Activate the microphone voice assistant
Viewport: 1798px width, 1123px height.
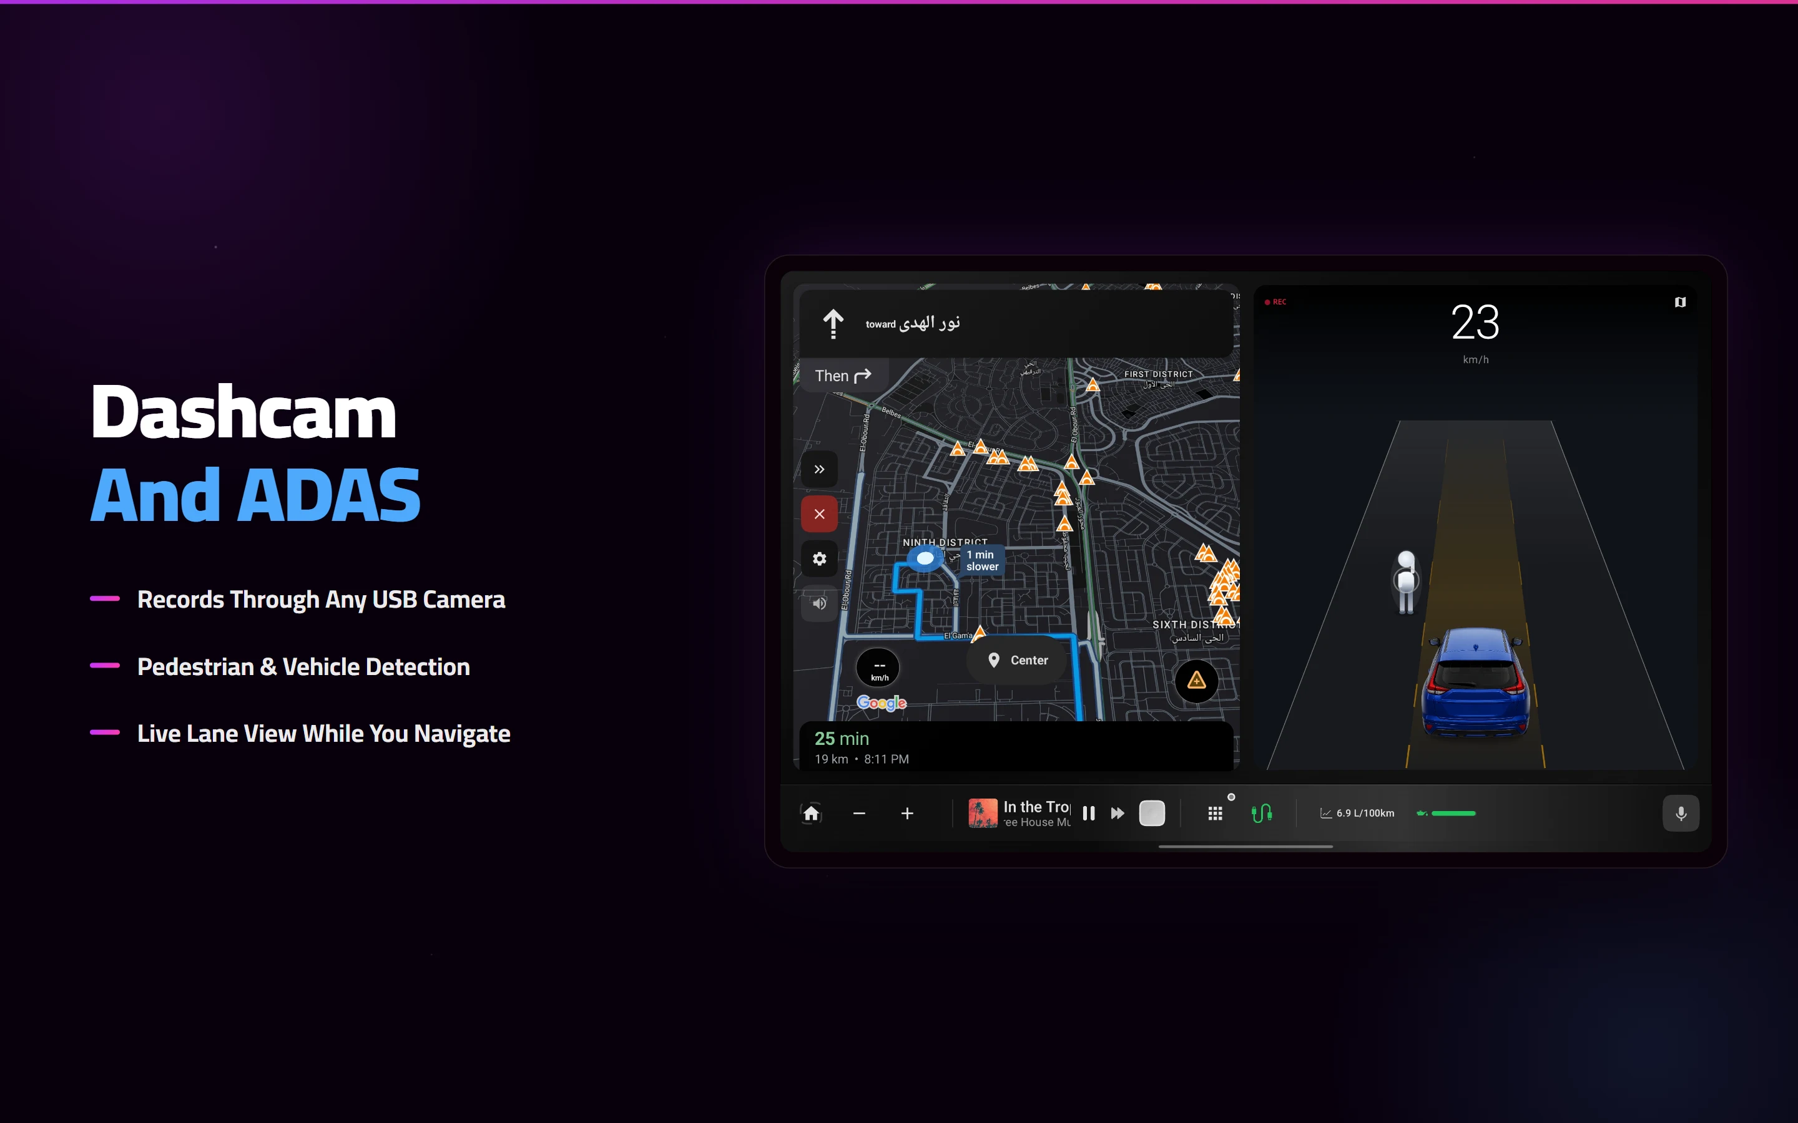1681,814
